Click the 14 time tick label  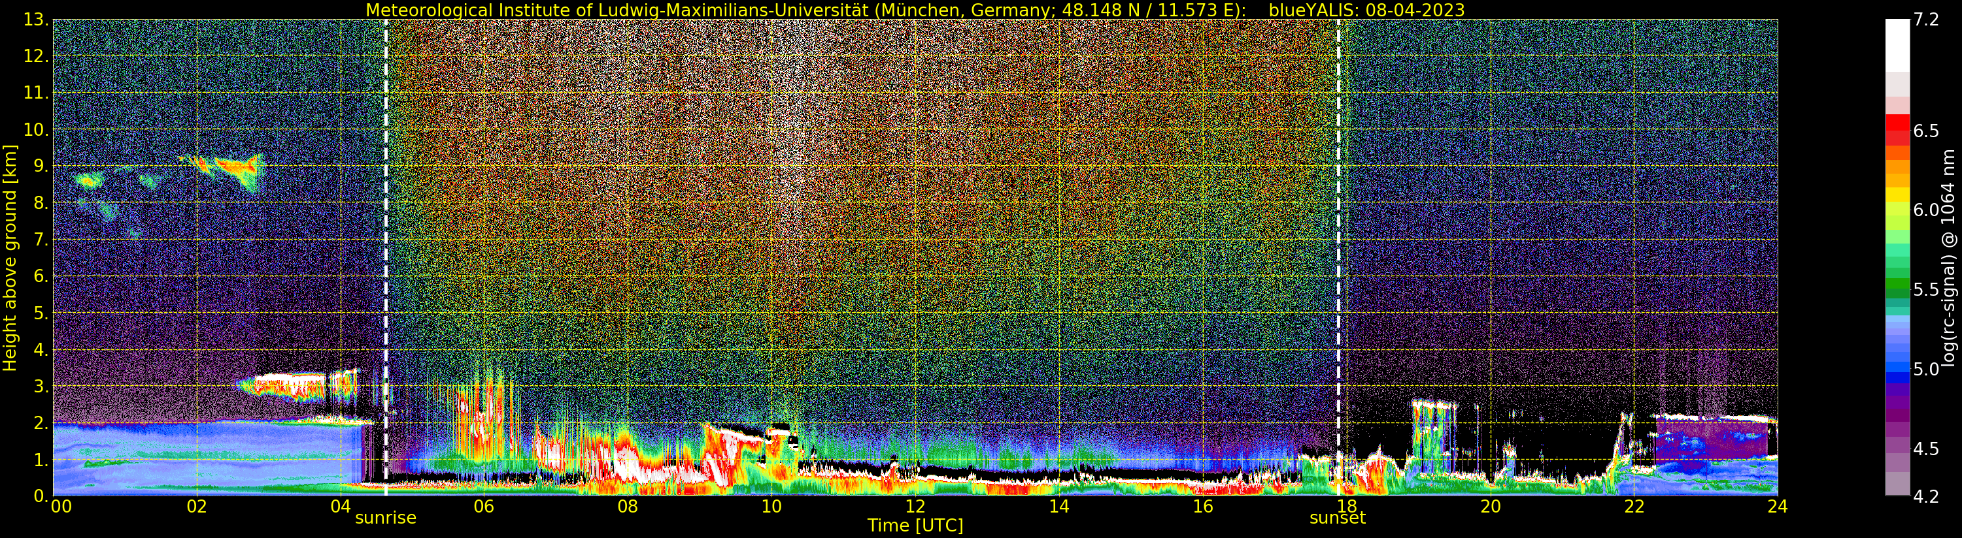(x=1059, y=507)
